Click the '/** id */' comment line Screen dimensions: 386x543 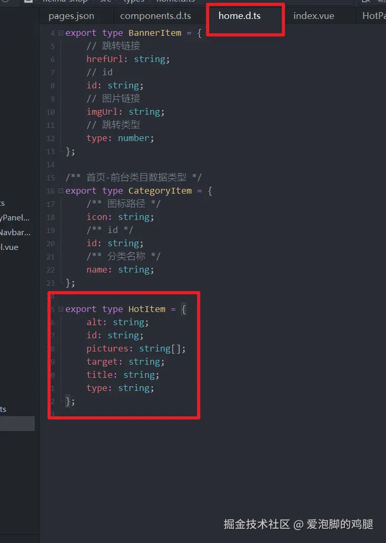110,230
